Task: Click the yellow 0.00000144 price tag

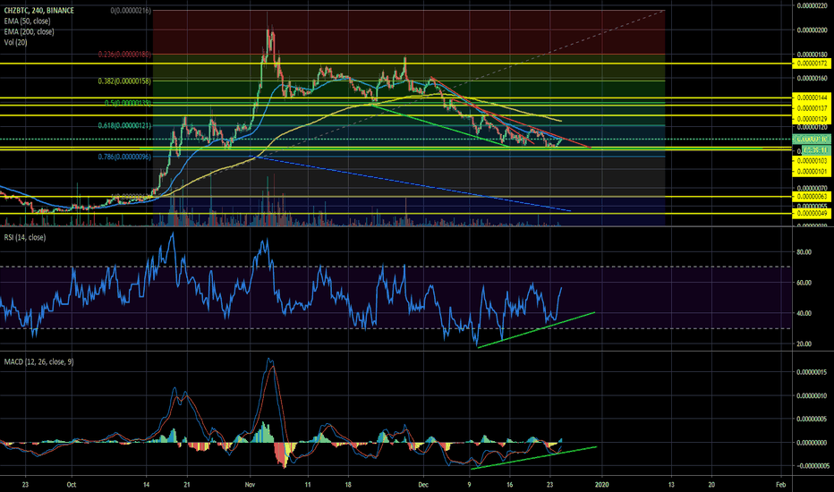Action: [813, 98]
